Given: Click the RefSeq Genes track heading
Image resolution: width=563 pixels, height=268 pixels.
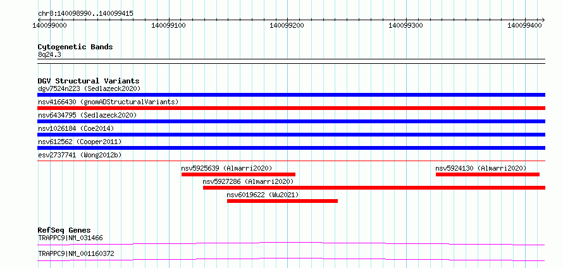Looking at the screenshot, I should [x=65, y=230].
